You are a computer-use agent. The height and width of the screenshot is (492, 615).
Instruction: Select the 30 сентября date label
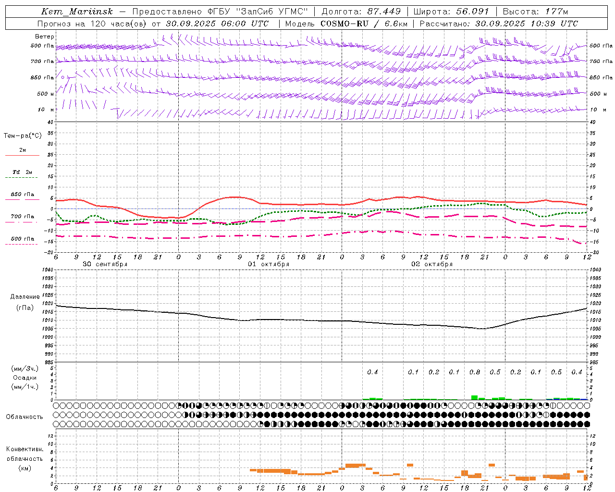(105, 264)
